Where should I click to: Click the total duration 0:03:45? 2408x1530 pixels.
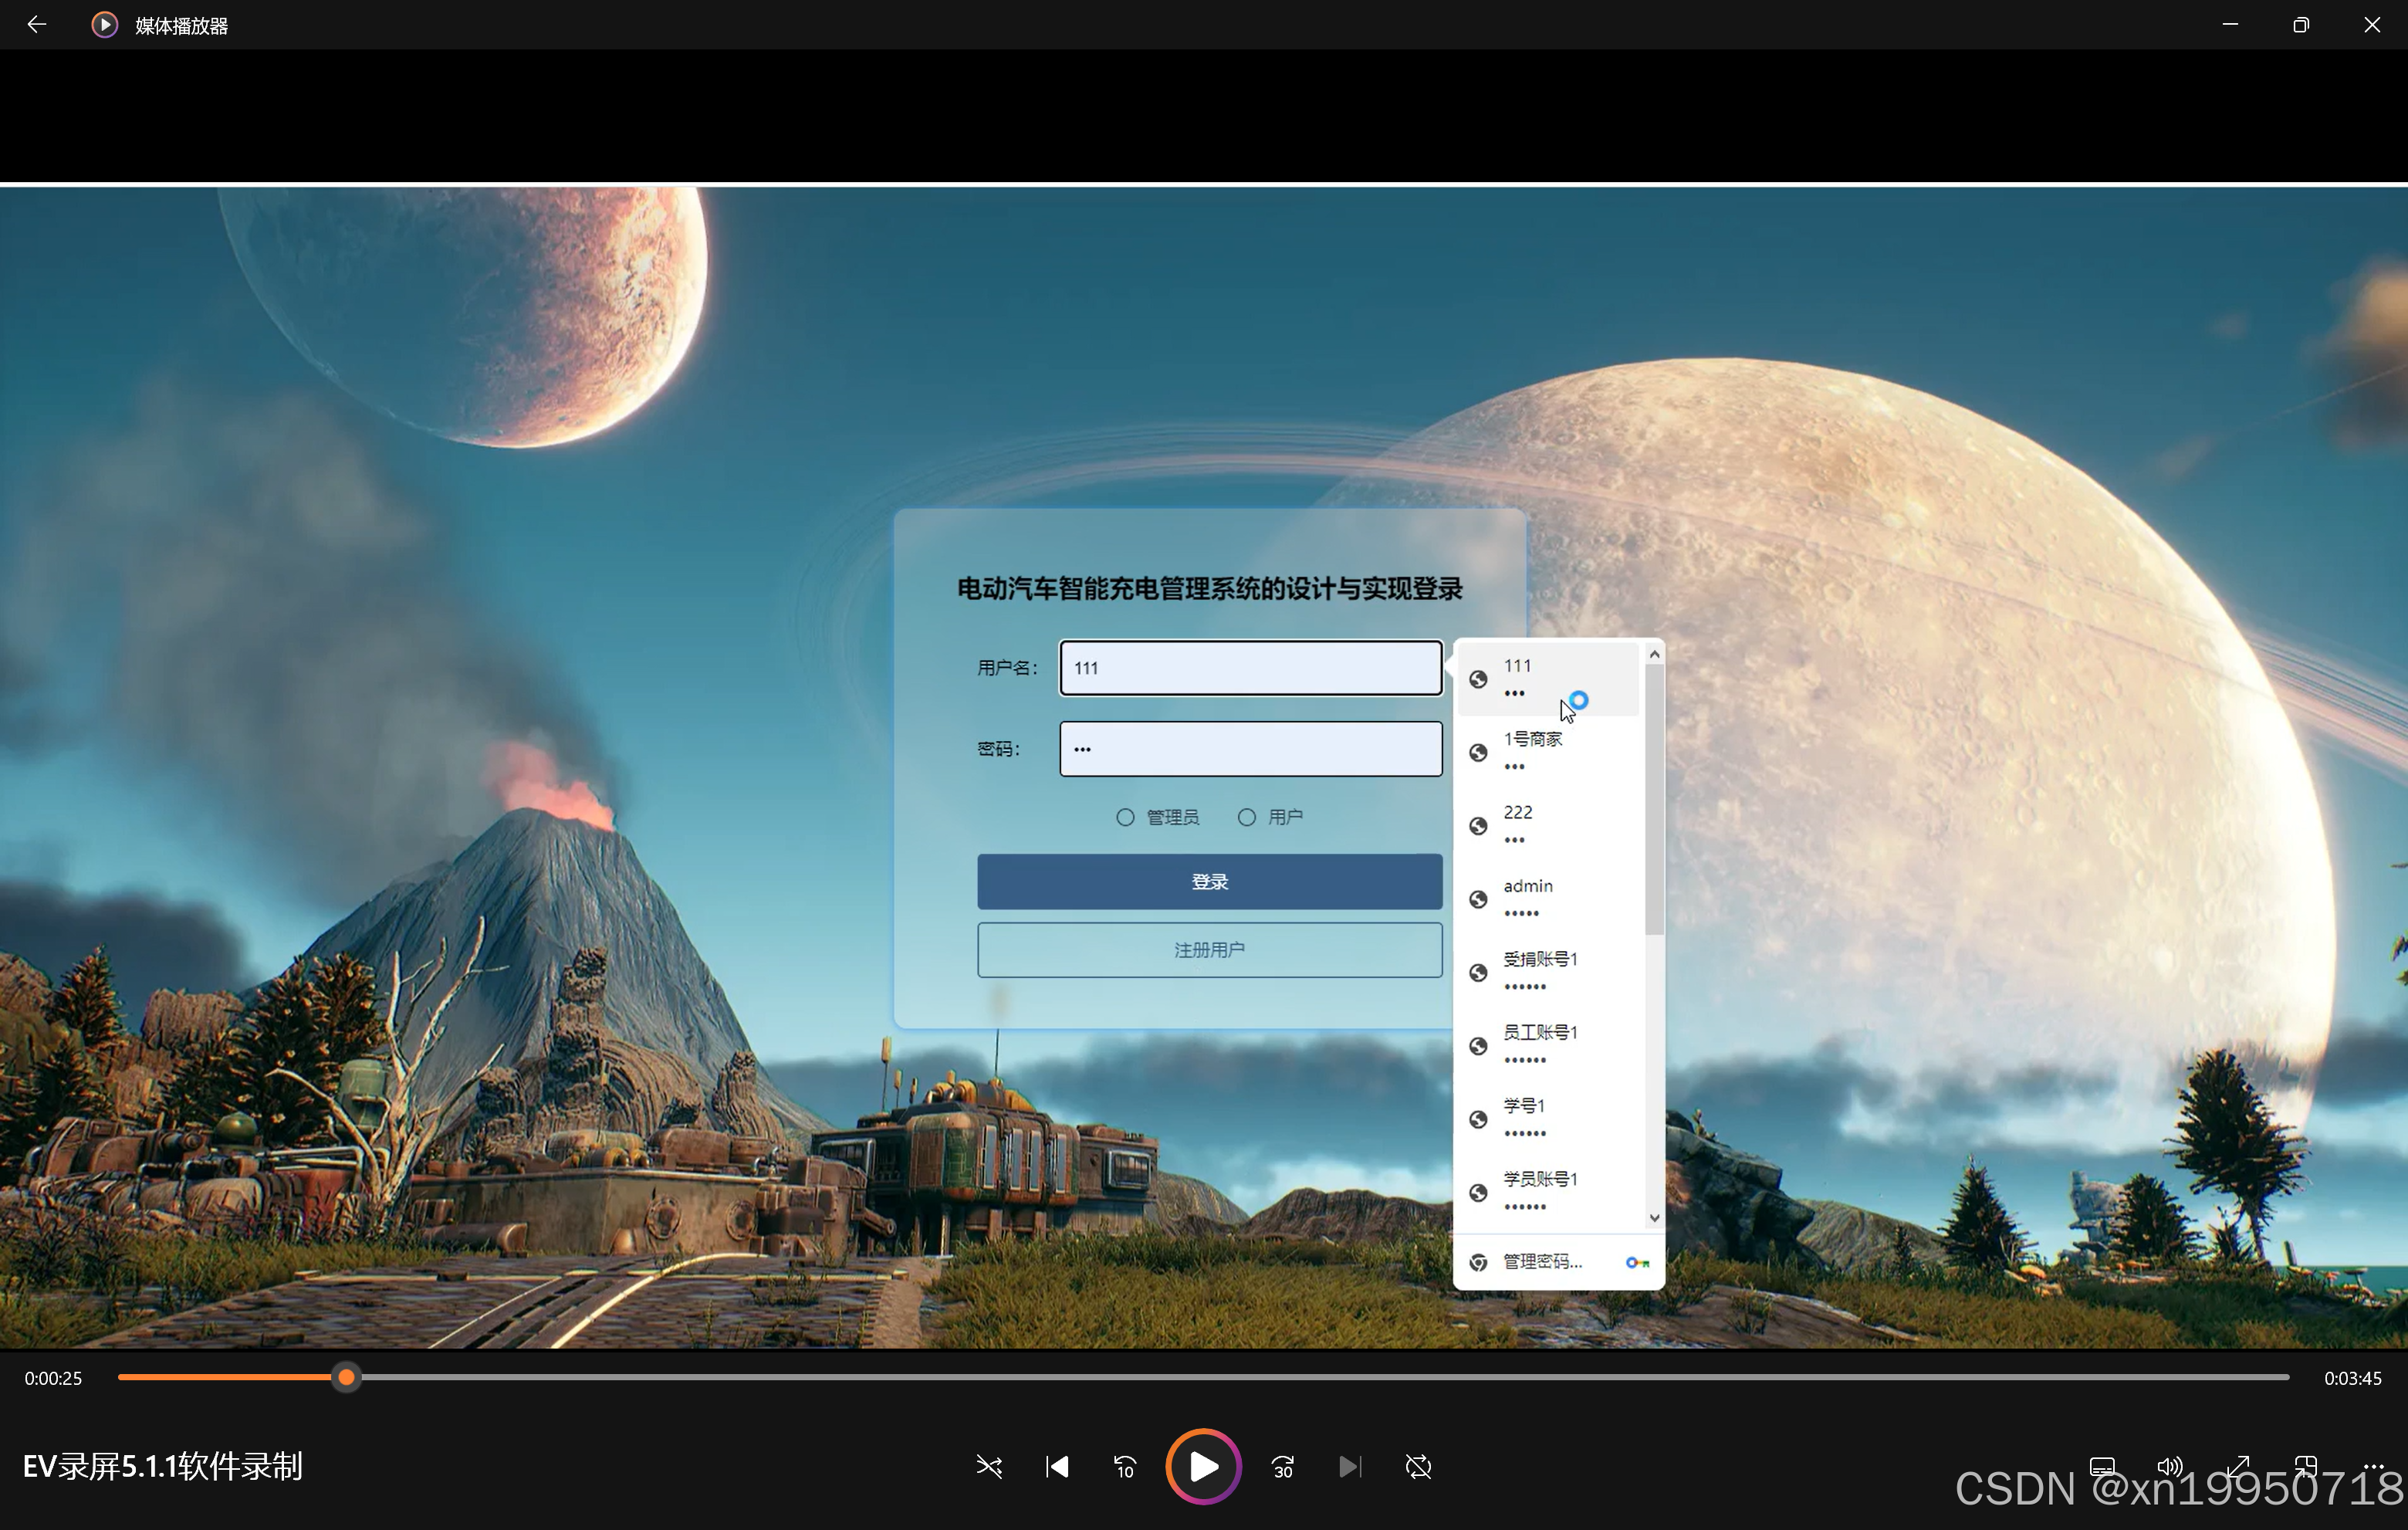(x=2353, y=1378)
